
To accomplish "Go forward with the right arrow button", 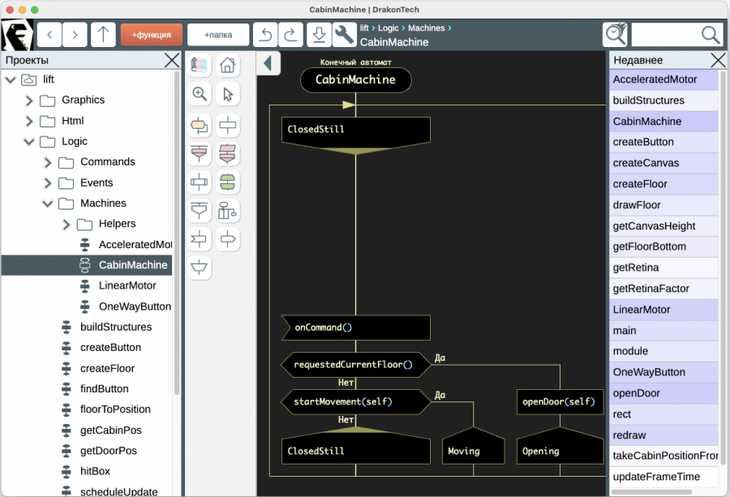I will pos(75,35).
